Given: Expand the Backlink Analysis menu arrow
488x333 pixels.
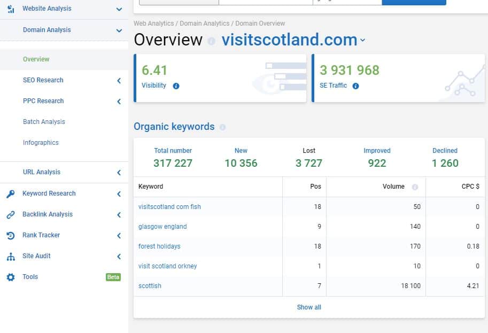Looking at the screenshot, I should pos(119,215).
